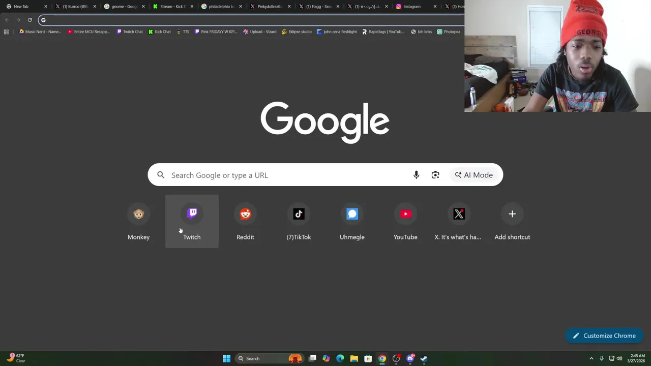Image resolution: width=651 pixels, height=366 pixels.
Task: Search by image with the Lens icon
Action: click(435, 175)
